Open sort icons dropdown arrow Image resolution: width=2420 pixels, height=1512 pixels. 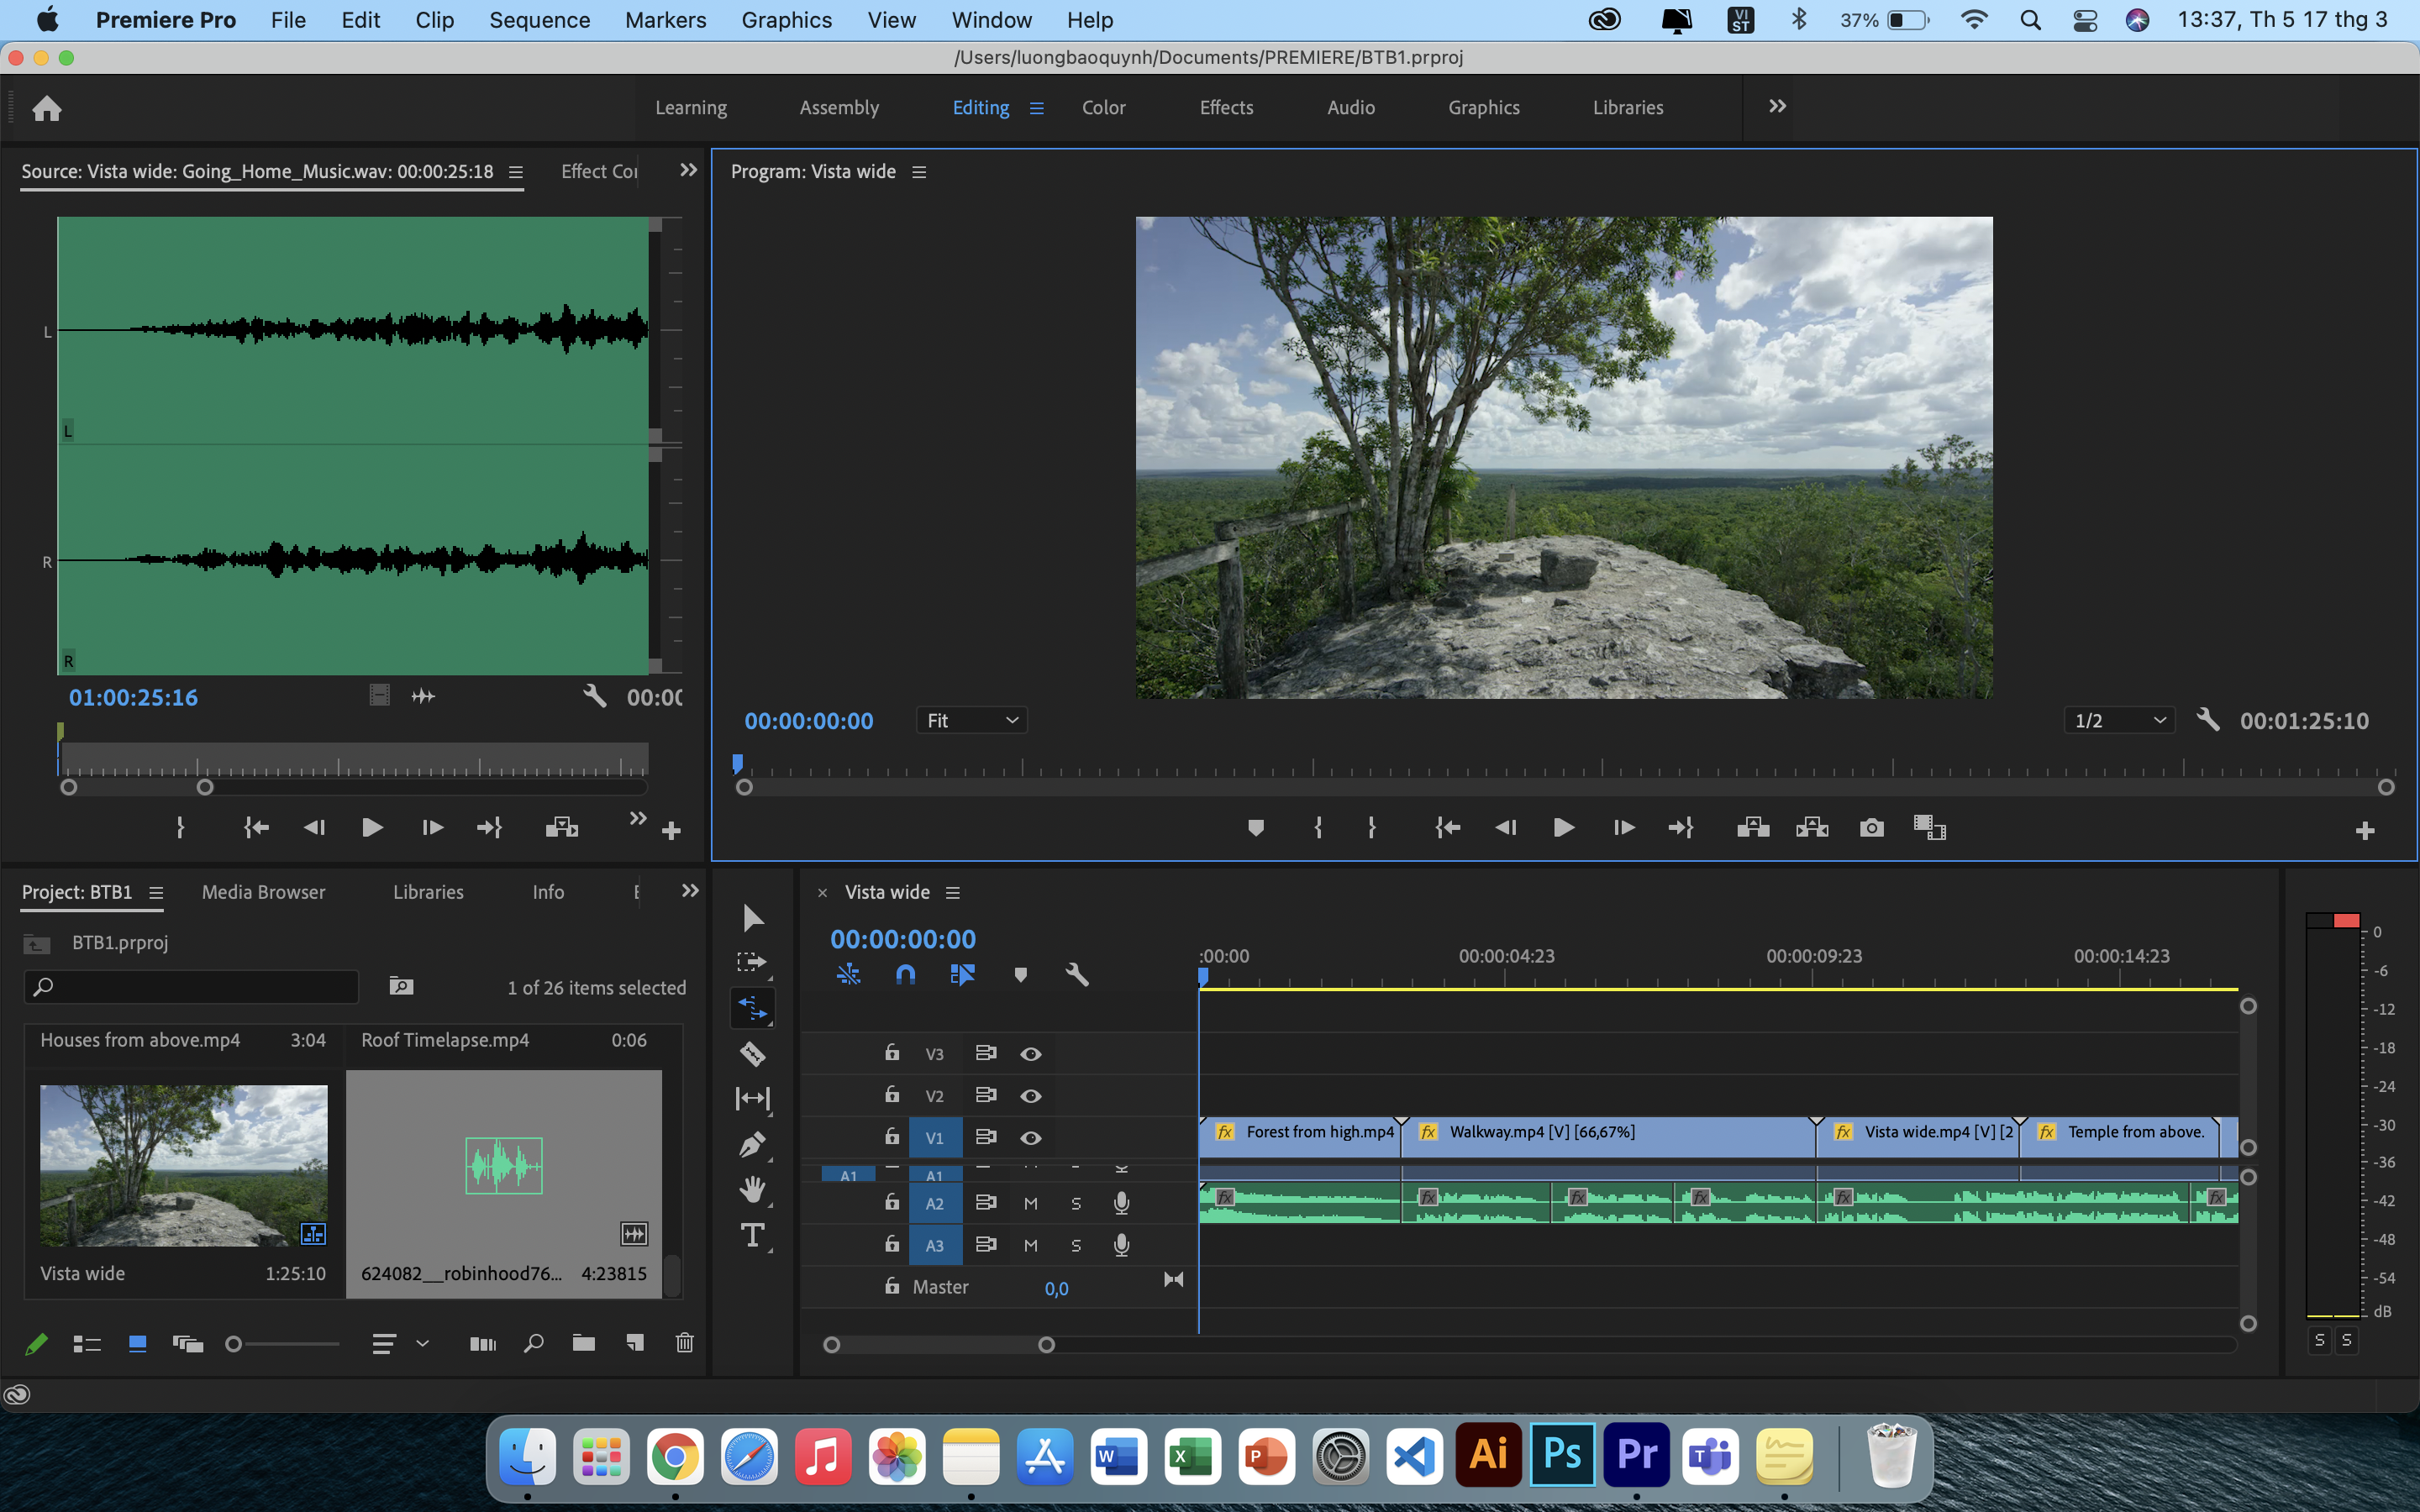pos(422,1343)
